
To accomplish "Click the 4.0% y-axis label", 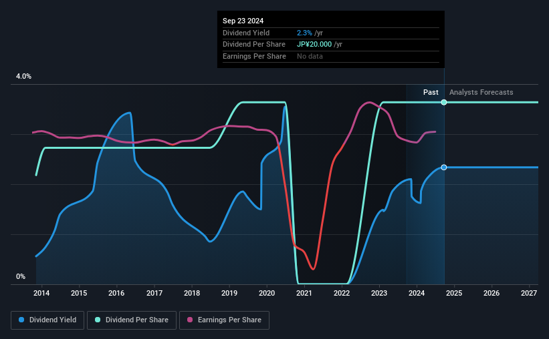I will pos(23,76).
